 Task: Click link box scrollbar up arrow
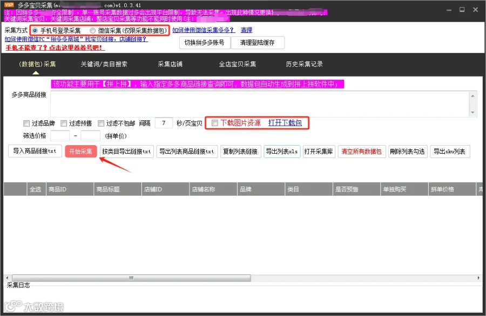[473, 96]
